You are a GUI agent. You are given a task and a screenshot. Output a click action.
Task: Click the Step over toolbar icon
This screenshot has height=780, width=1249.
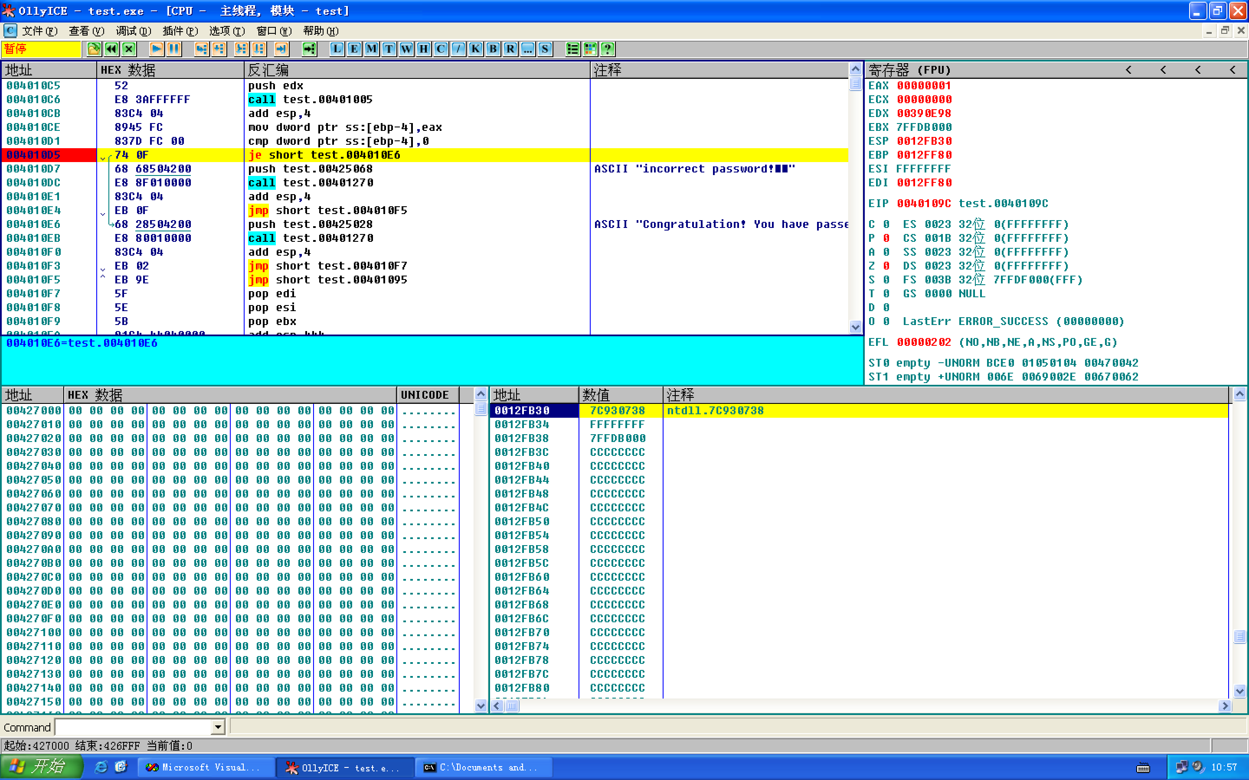pos(219,49)
